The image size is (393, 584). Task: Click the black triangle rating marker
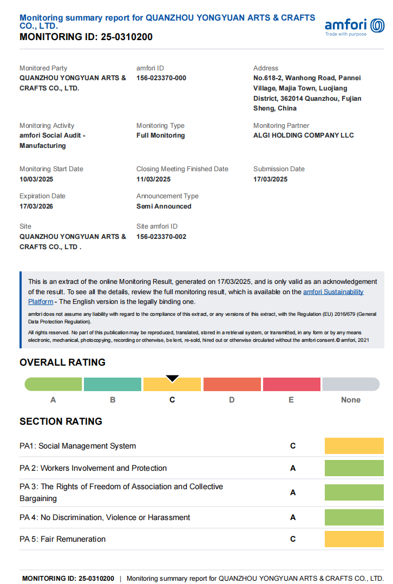pyautogui.click(x=172, y=378)
